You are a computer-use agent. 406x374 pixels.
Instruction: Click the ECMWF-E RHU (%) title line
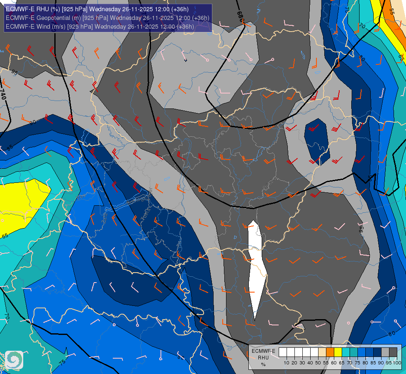coord(97,9)
